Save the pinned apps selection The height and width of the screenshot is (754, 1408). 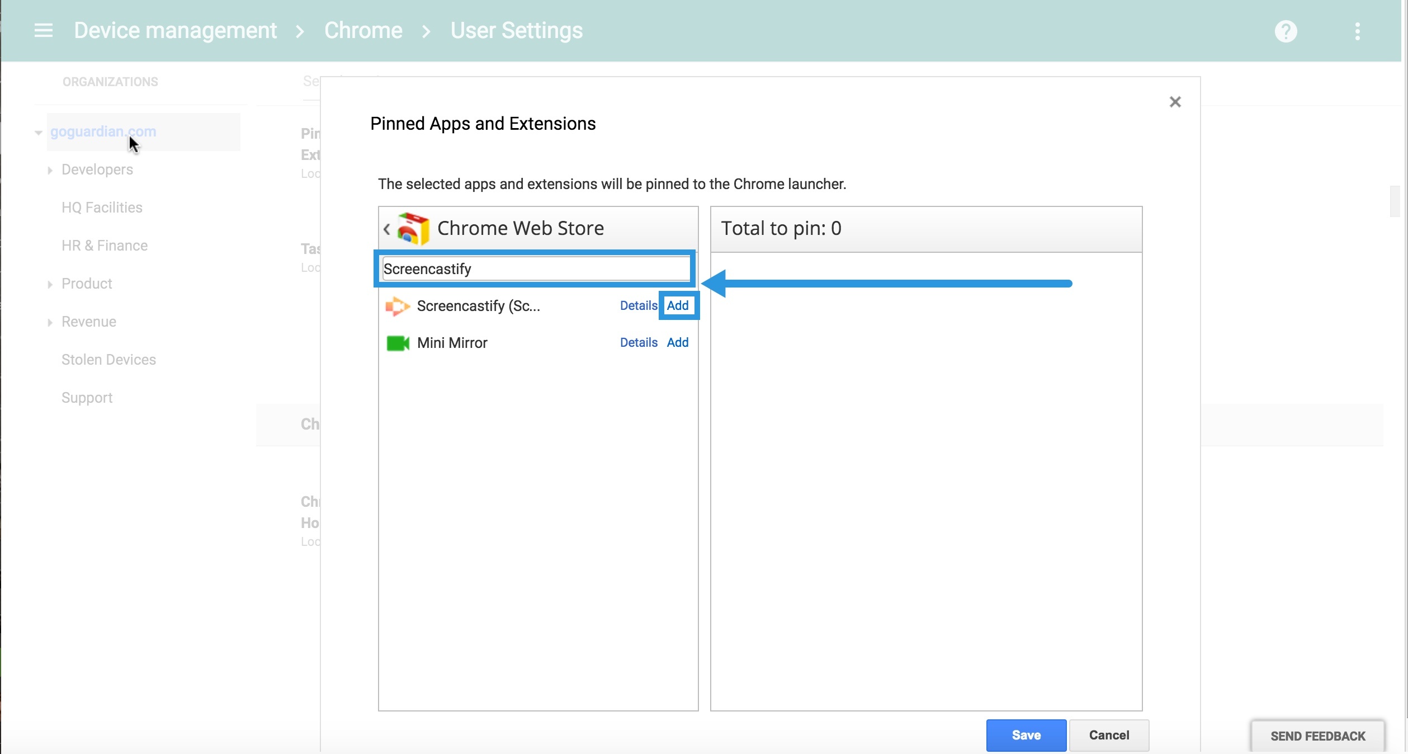tap(1026, 735)
